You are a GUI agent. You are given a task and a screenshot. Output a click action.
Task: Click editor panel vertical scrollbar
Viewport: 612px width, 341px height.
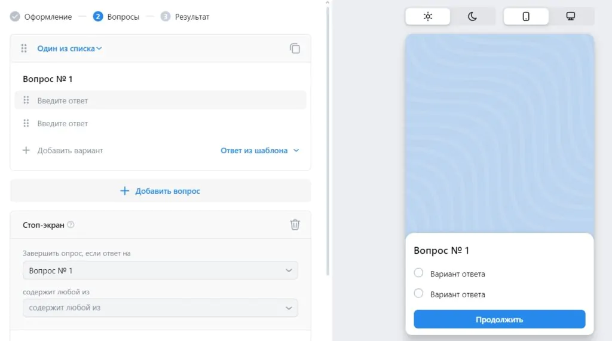328,141
